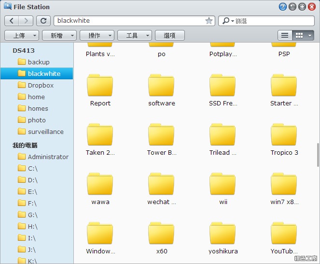The height and width of the screenshot is (264, 320).
Task: Go back with the left arrow button
Action: coord(12,21)
